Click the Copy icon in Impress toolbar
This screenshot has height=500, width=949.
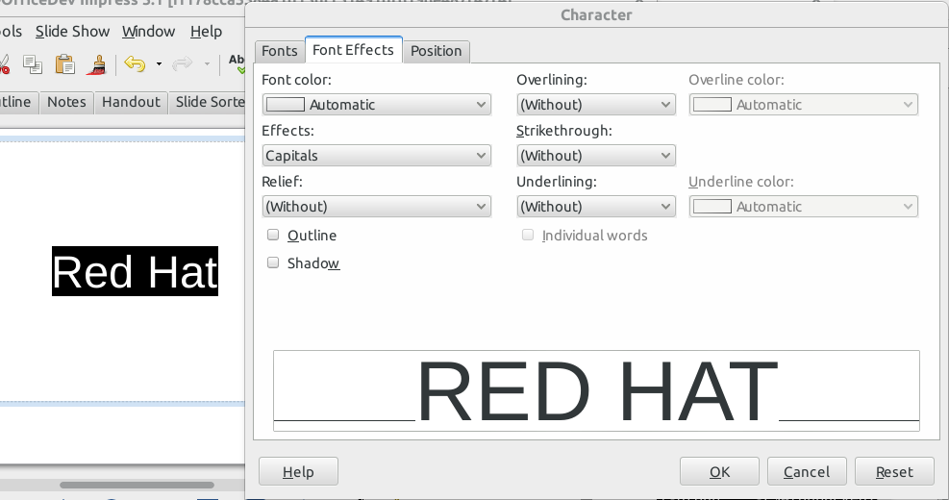pos(33,63)
